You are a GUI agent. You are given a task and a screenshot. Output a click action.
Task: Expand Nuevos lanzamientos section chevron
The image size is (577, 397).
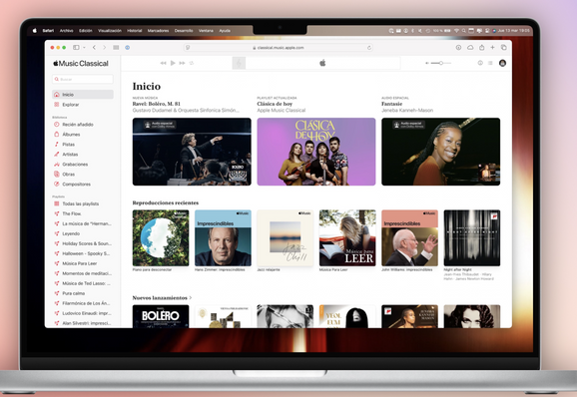pyautogui.click(x=191, y=297)
